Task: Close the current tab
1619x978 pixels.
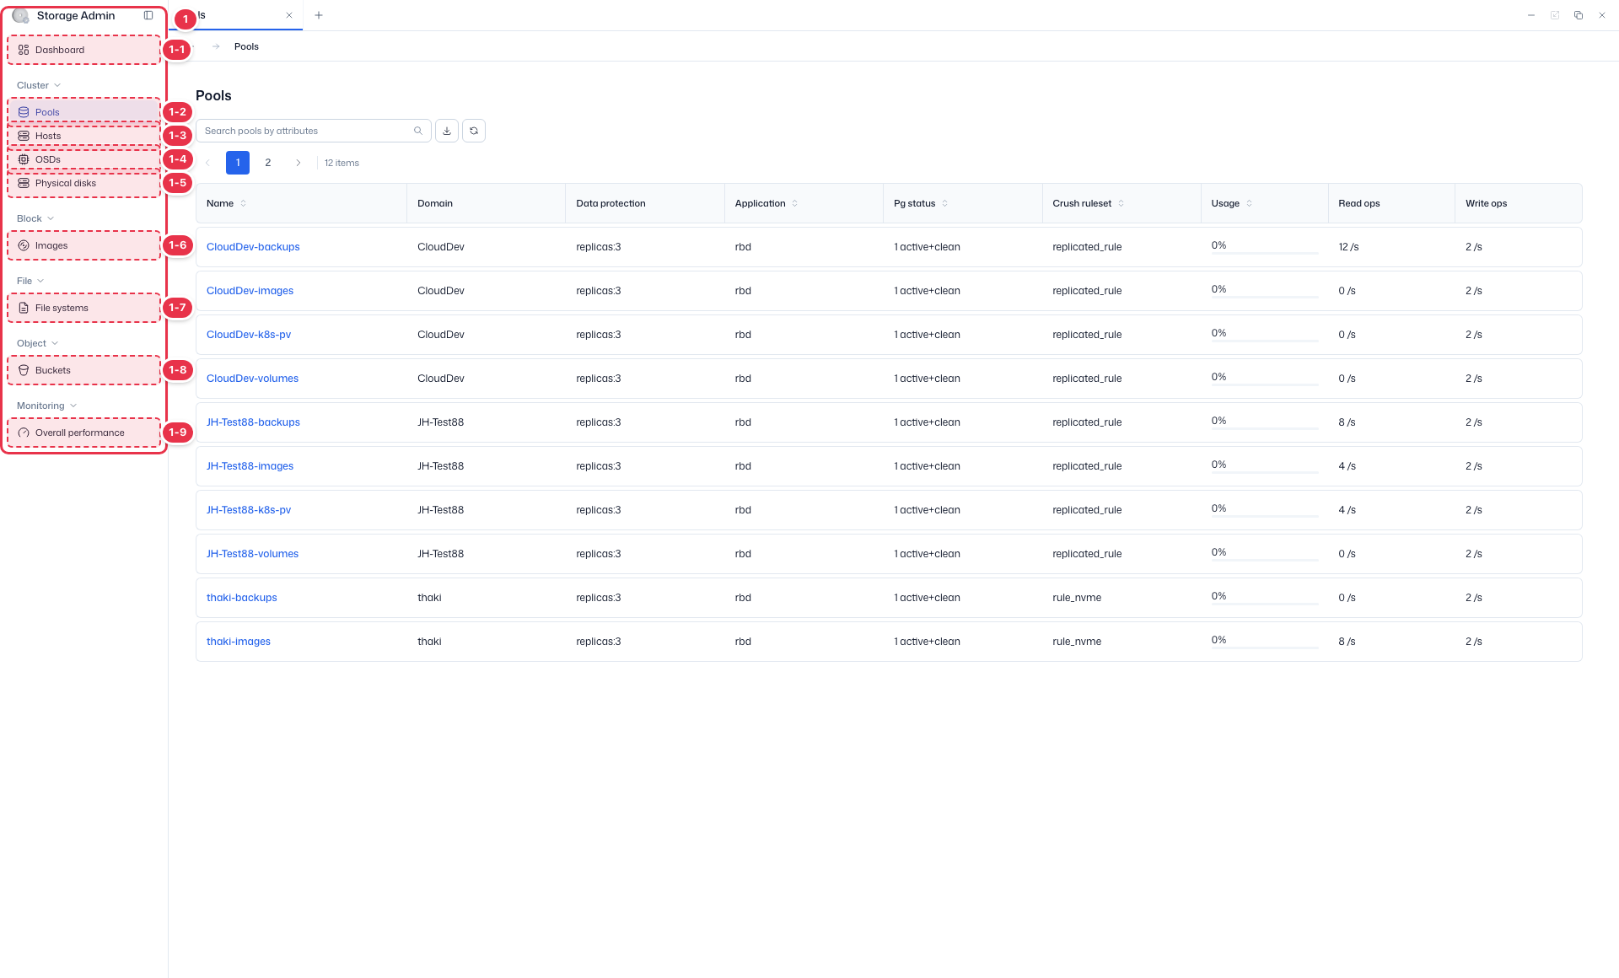Action: (289, 15)
